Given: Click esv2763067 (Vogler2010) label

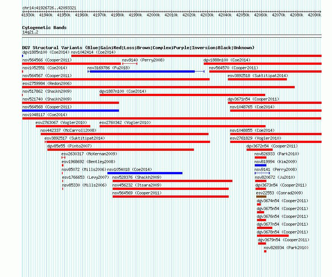Looking at the screenshot, I should point(62,122).
